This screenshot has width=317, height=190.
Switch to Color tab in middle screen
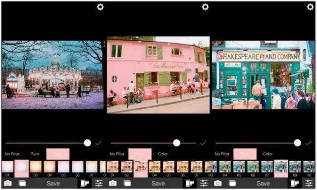tap(163, 154)
